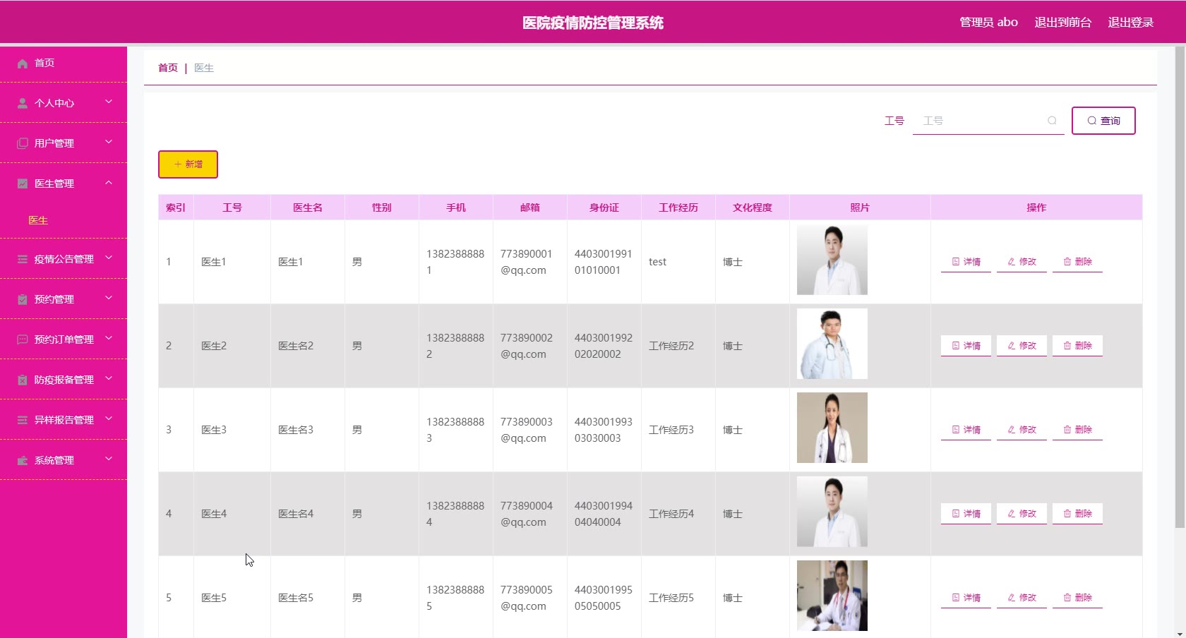
Task: Click the photo thumbnail of 医生名2
Action: 832,344
